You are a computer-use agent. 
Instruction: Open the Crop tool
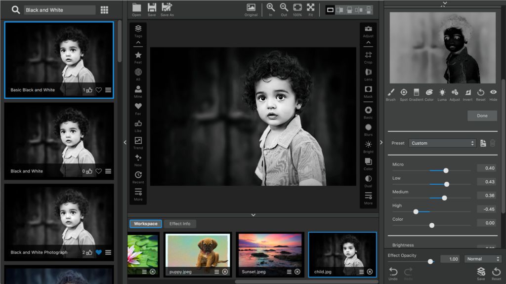tap(368, 57)
